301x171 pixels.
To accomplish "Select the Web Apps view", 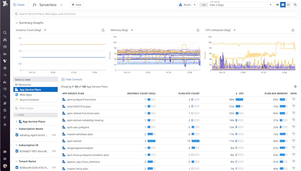I will (x=35, y=95).
